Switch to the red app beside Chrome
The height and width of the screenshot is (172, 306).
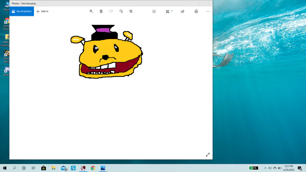(83, 168)
